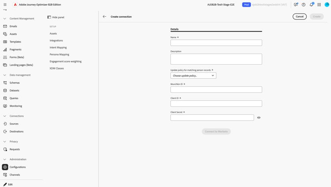Select Persona Mapping in setup menu
331x187 pixels.
59,55
